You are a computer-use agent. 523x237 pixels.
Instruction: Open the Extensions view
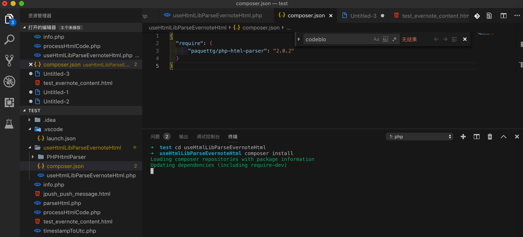(x=9, y=103)
